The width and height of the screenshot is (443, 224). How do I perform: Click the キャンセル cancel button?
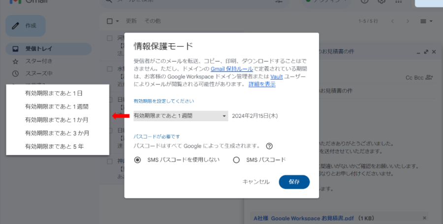[256, 182]
